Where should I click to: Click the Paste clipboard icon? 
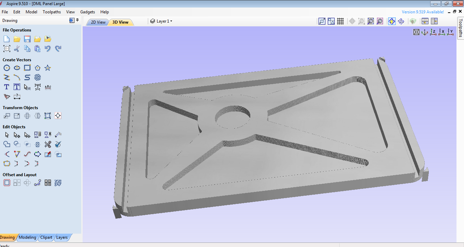click(x=38, y=49)
